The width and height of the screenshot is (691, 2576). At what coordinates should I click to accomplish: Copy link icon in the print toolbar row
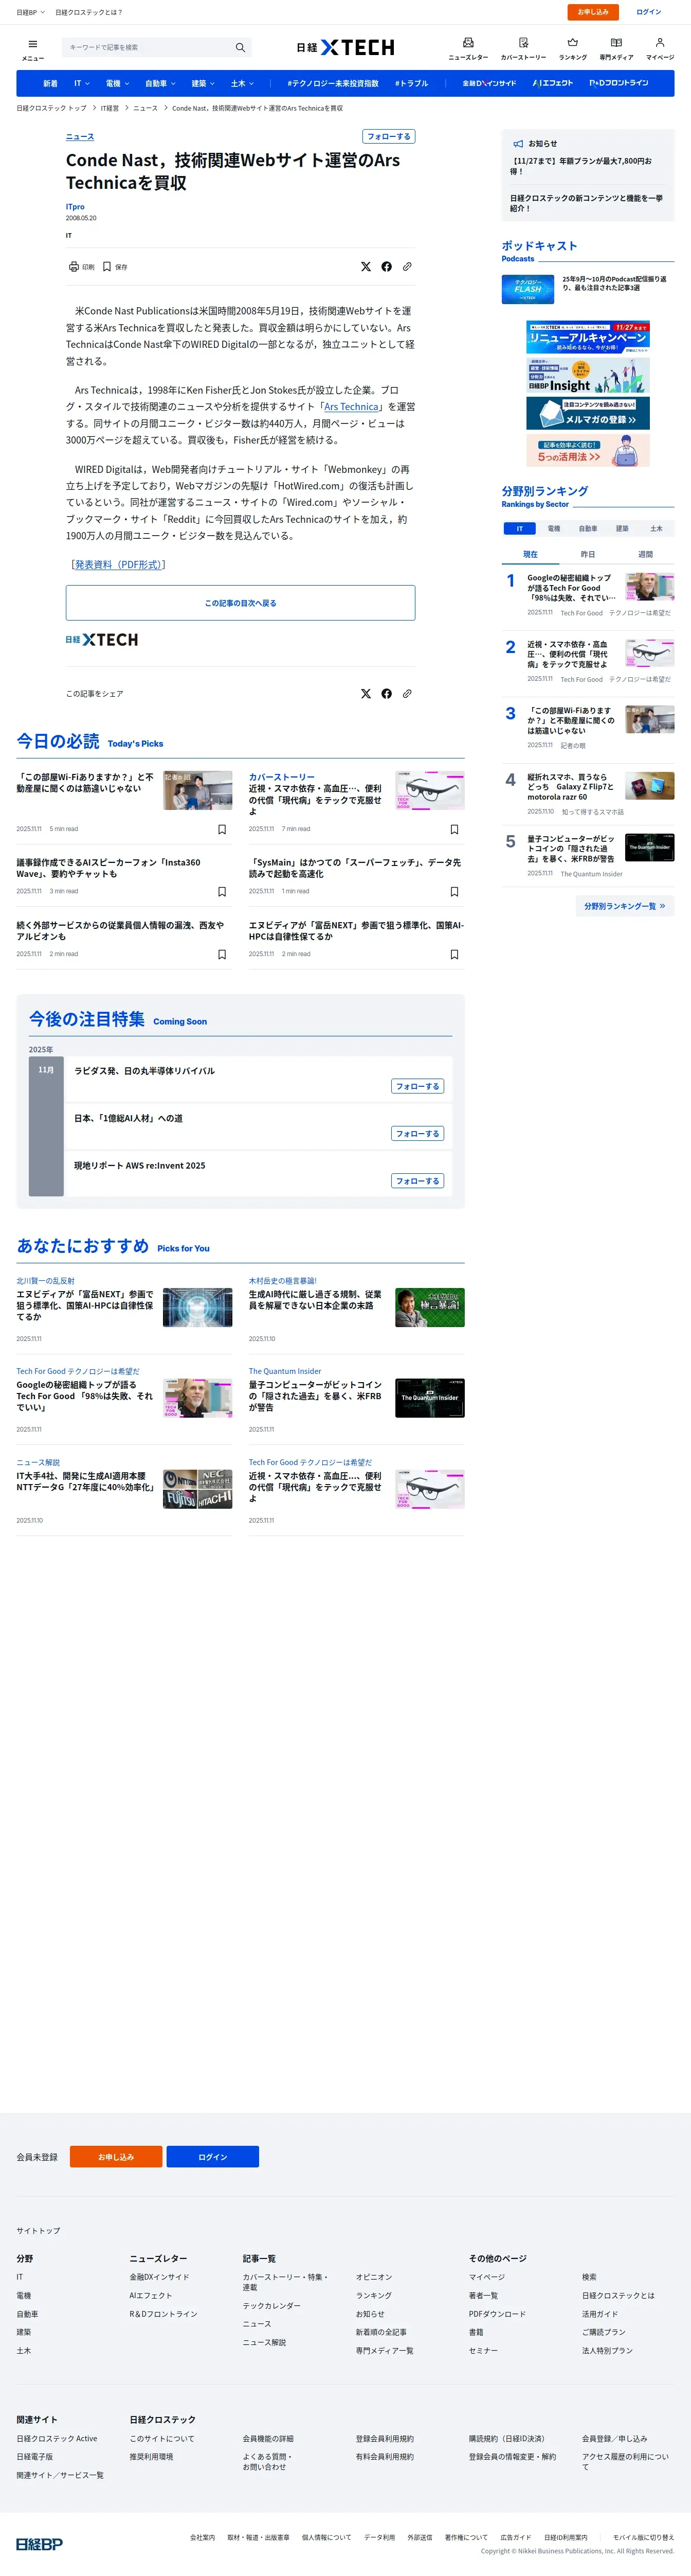click(x=406, y=267)
